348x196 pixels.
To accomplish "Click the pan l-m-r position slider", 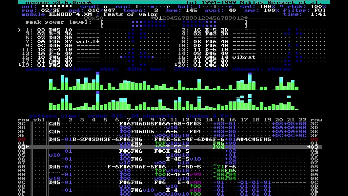I will point(152,7).
